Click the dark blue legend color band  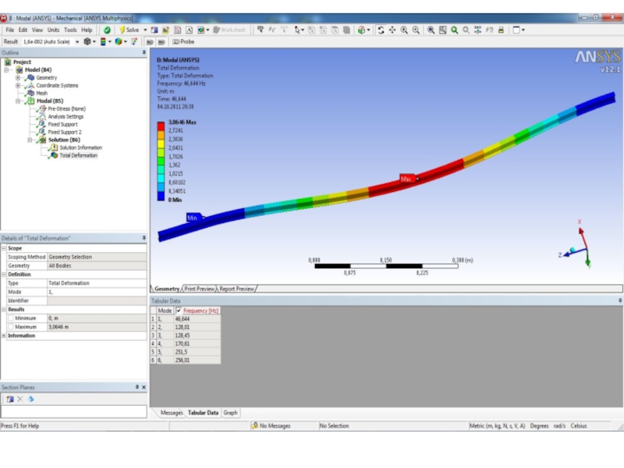click(161, 197)
